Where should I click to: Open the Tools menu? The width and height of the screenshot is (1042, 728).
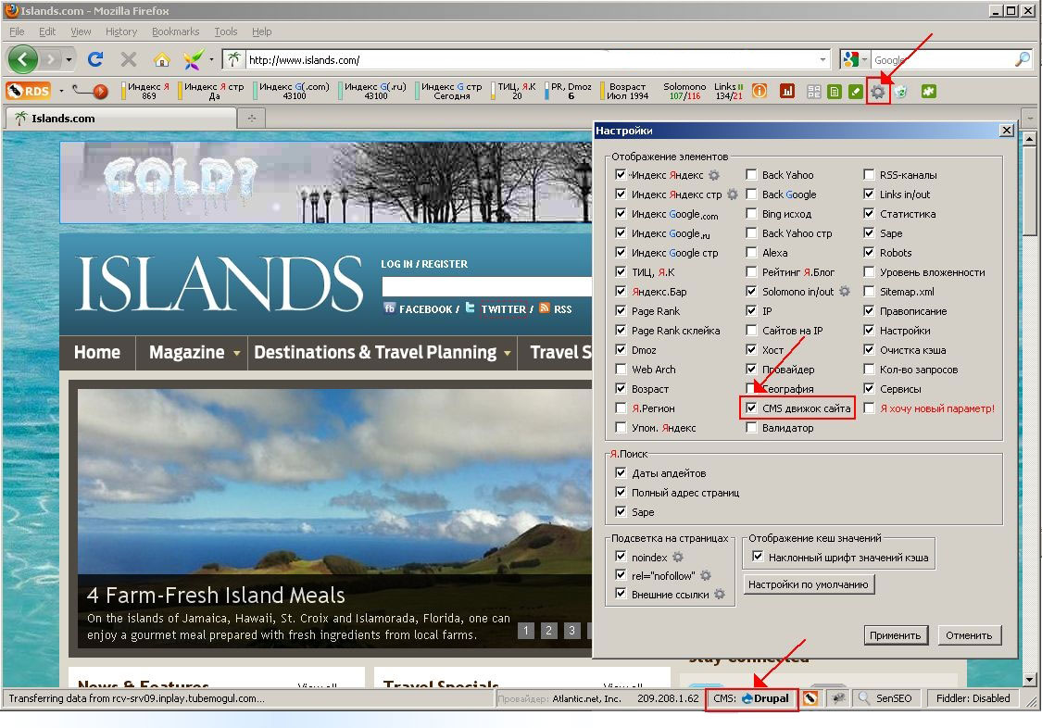226,31
